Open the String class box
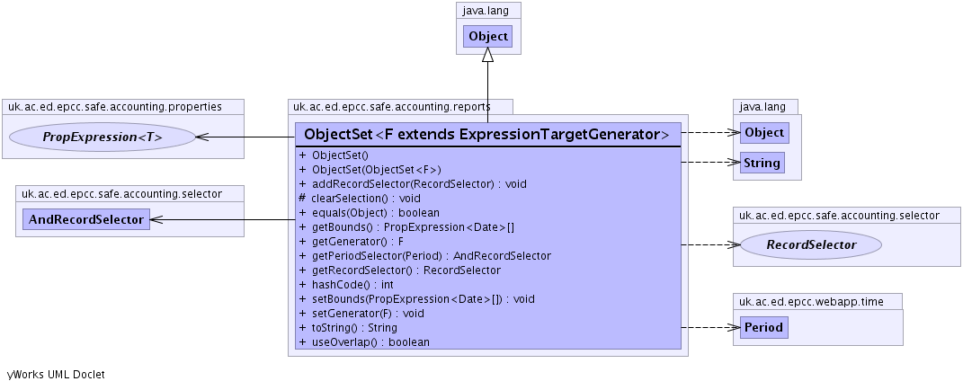Screen dimensions: 963x390 pos(761,164)
